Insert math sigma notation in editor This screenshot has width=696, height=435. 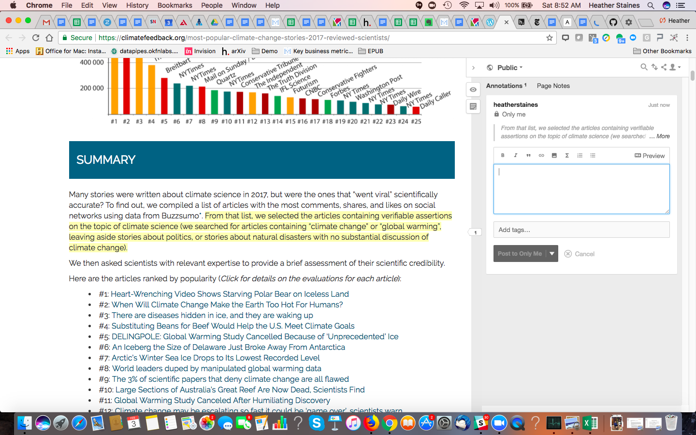point(567,156)
